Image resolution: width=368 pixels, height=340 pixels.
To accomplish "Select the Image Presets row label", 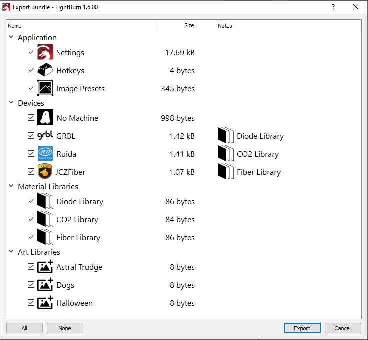I will pyautogui.click(x=80, y=88).
